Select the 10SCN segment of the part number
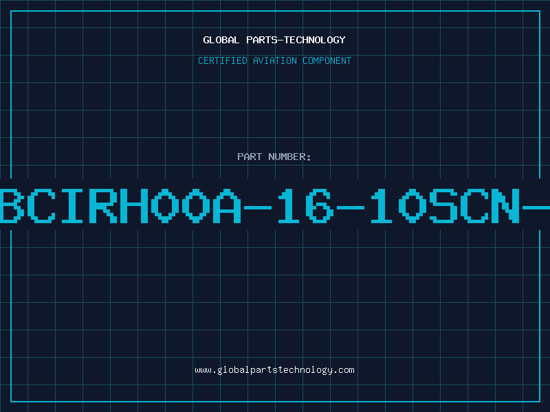This screenshot has width=550, height=412. 445,205
